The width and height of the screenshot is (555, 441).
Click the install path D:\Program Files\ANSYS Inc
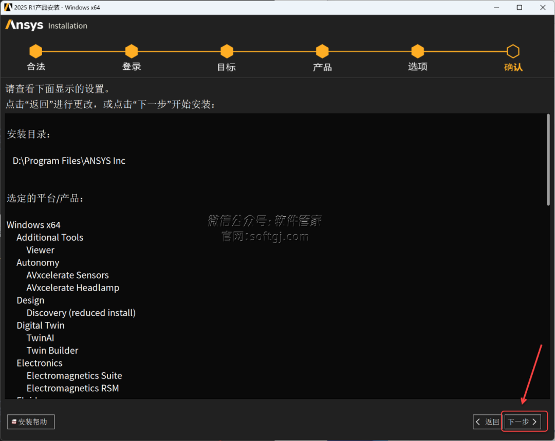[69, 161]
